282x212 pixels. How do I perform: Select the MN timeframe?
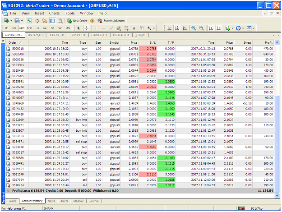[68, 28]
